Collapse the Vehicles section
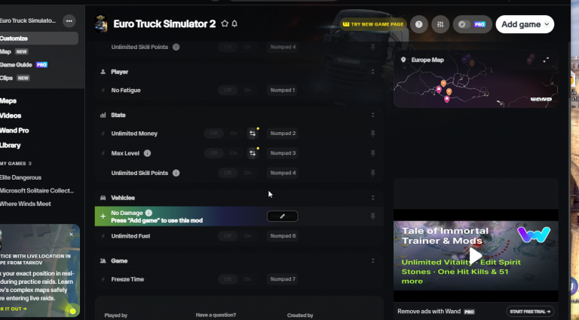This screenshot has width=579, height=320. (x=373, y=198)
